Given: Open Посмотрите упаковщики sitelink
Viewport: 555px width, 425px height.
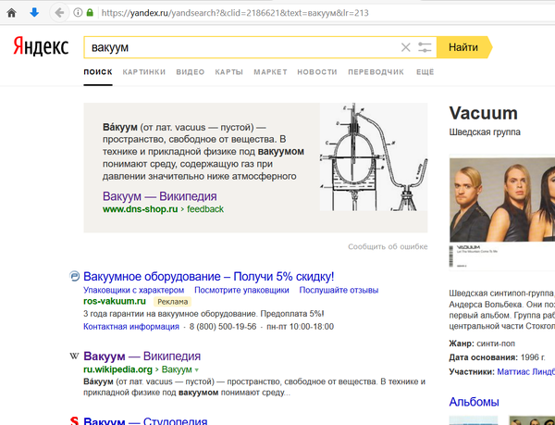Looking at the screenshot, I should pos(241,290).
